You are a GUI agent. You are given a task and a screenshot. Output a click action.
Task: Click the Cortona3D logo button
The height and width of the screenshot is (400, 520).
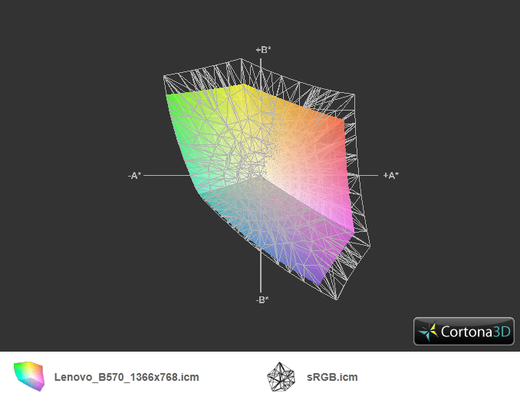[463, 332]
